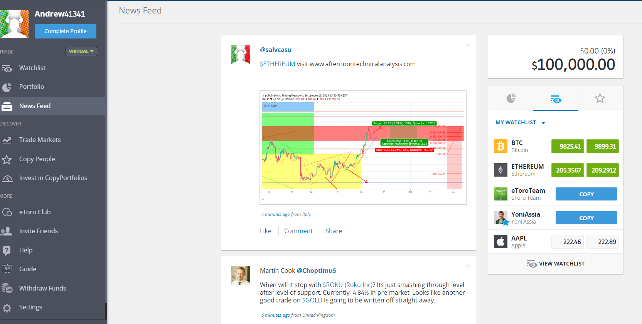Click the Ethereum logo icon in watchlist
This screenshot has width=642, height=324.
500,170
